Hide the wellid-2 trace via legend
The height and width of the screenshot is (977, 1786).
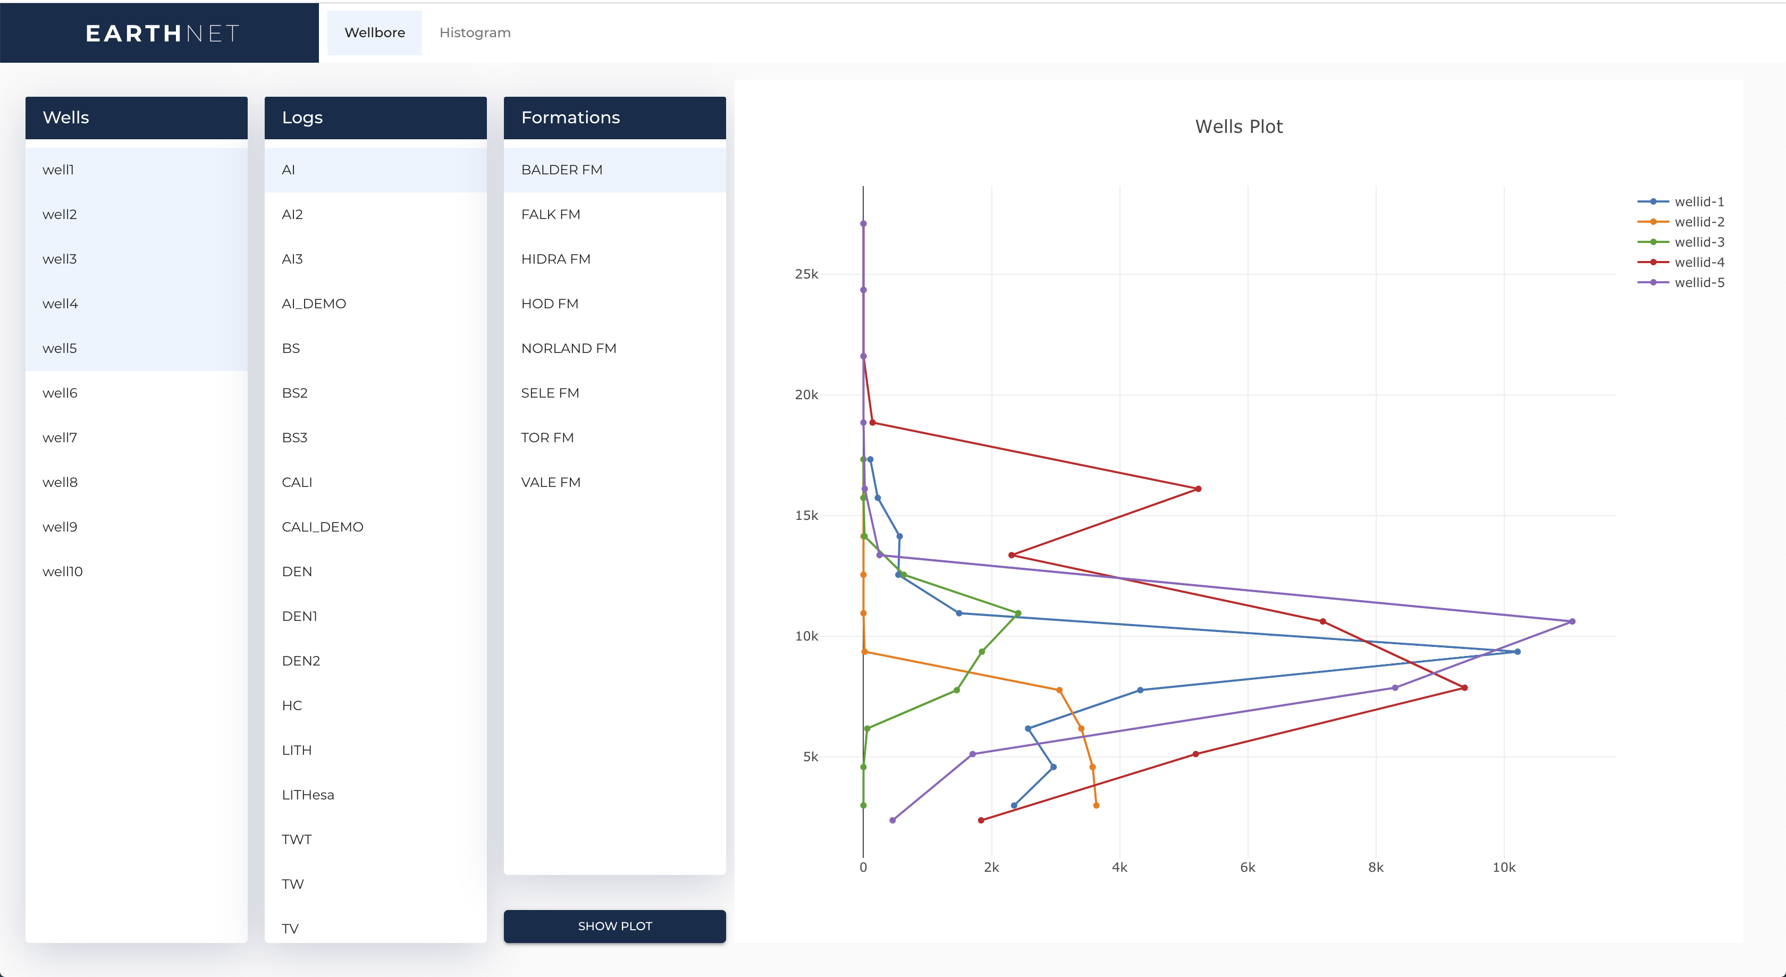pos(1699,222)
